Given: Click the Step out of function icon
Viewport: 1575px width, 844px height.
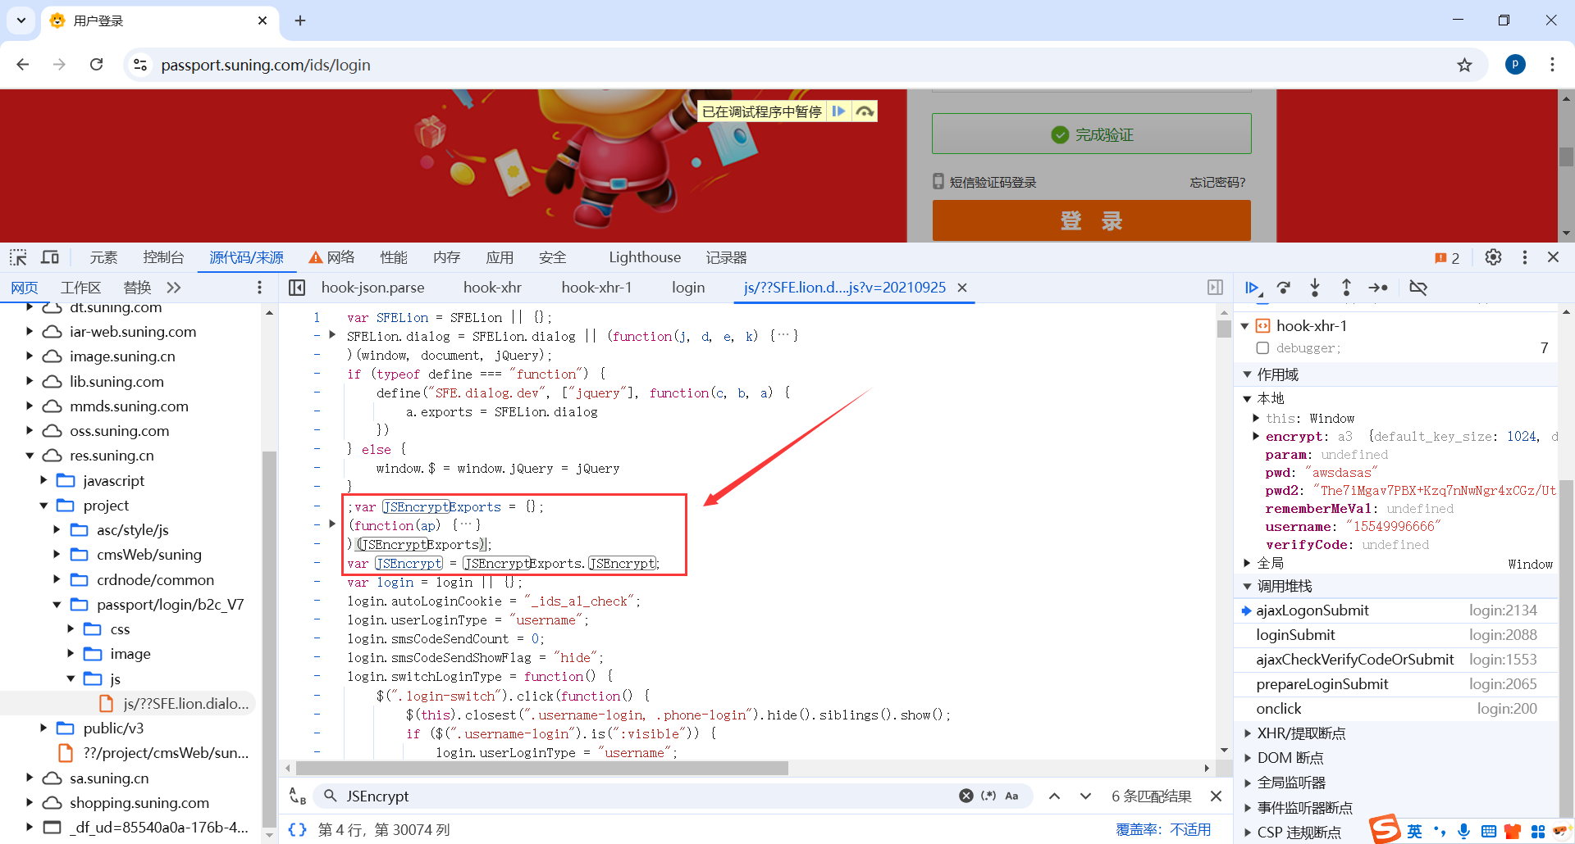Looking at the screenshot, I should click(1346, 288).
